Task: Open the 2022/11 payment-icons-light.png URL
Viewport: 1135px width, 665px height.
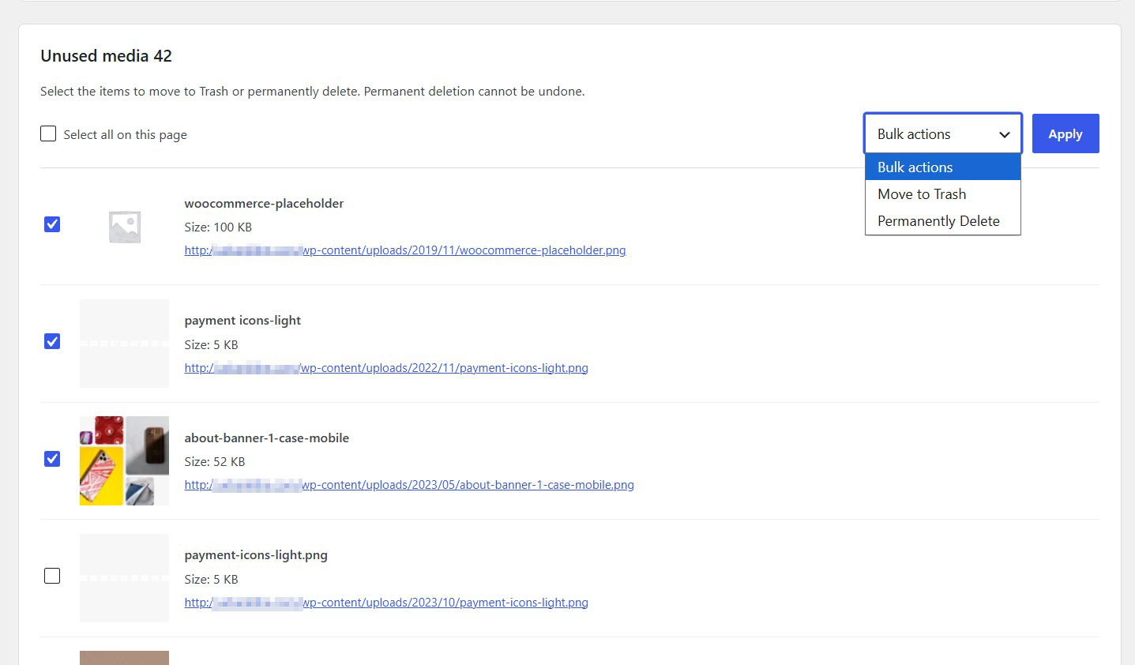Action: coord(386,368)
